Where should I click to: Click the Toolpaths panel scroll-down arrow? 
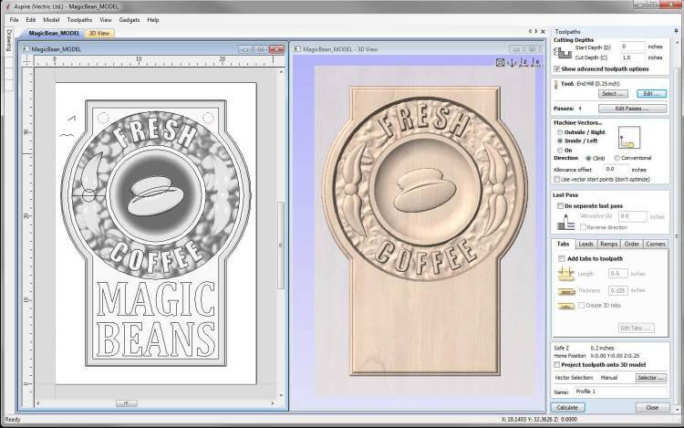(677, 410)
